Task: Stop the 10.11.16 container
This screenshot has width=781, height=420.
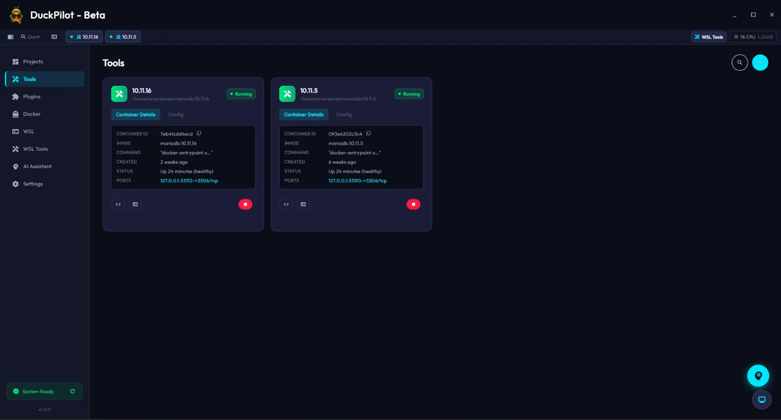Action: pyautogui.click(x=246, y=205)
